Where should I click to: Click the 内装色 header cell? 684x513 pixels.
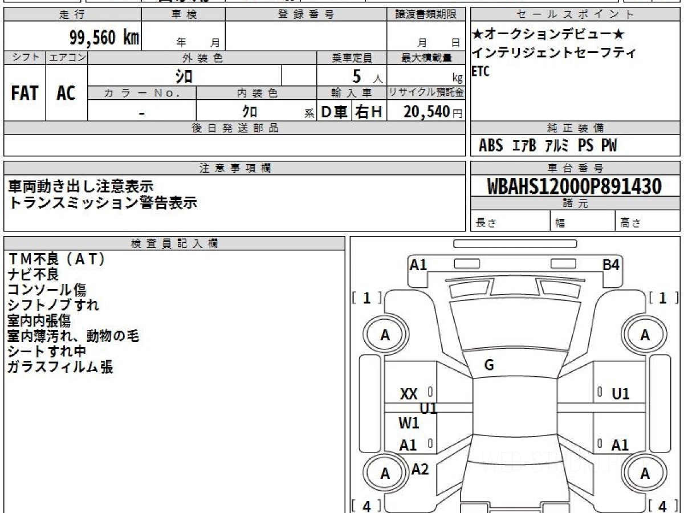pyautogui.click(x=256, y=93)
